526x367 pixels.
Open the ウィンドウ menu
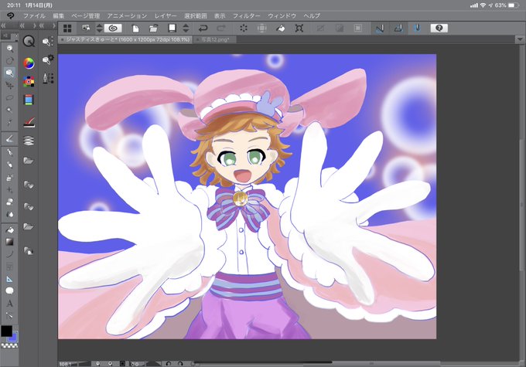tap(282, 15)
